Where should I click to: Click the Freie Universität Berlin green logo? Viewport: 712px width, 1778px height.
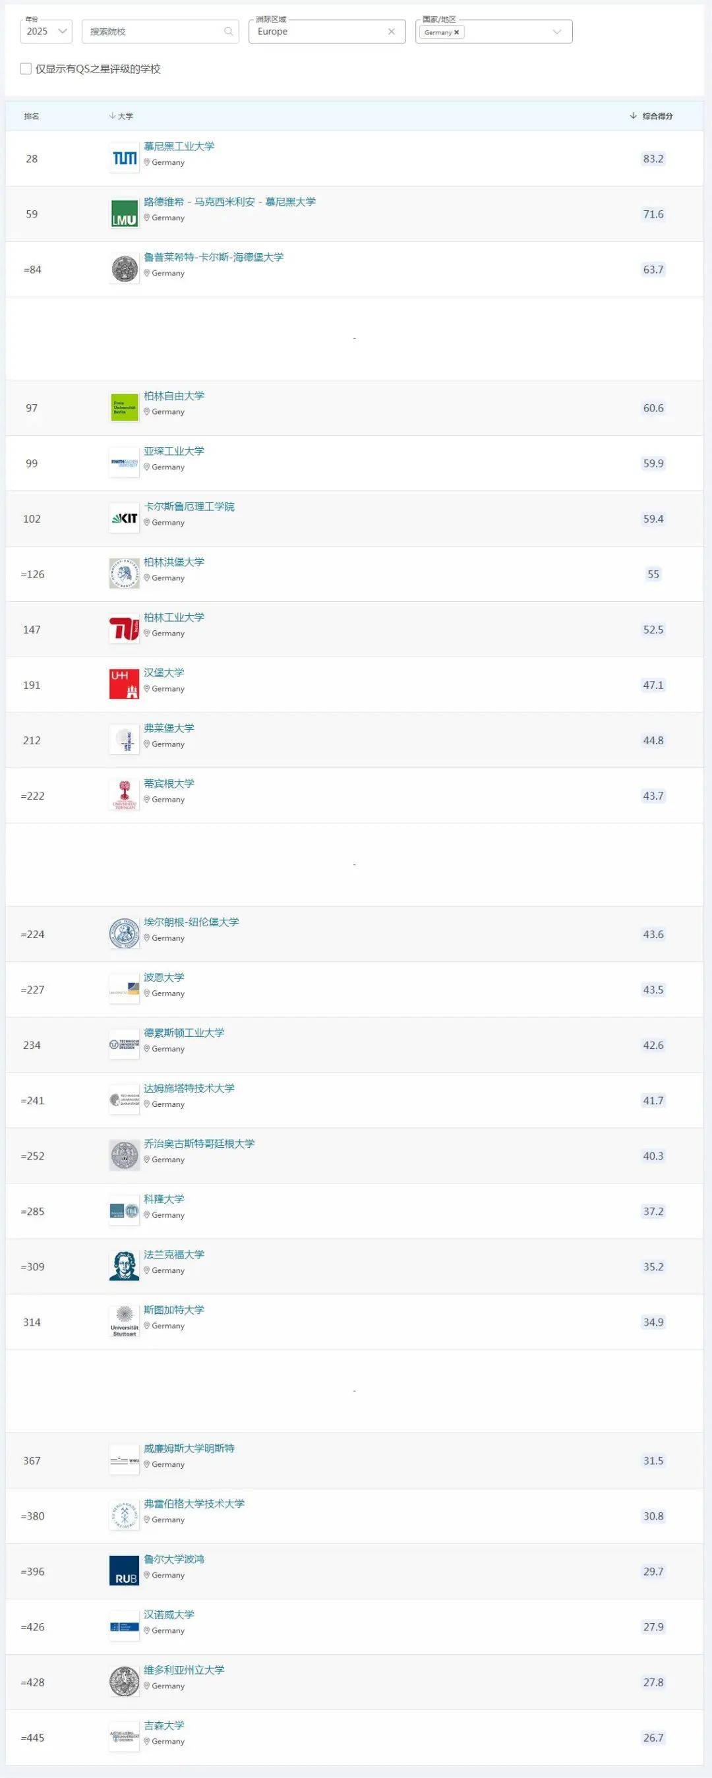[x=124, y=408]
